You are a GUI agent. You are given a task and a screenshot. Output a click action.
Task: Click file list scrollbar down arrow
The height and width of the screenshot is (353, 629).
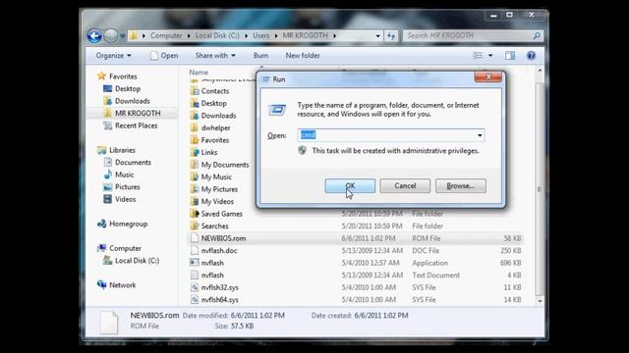(x=540, y=301)
